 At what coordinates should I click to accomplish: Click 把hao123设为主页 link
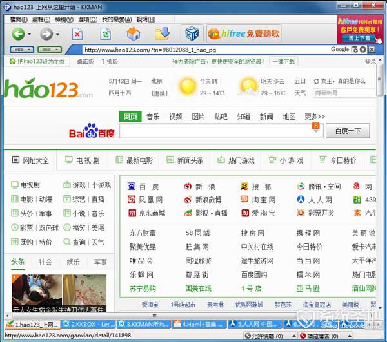pos(37,61)
